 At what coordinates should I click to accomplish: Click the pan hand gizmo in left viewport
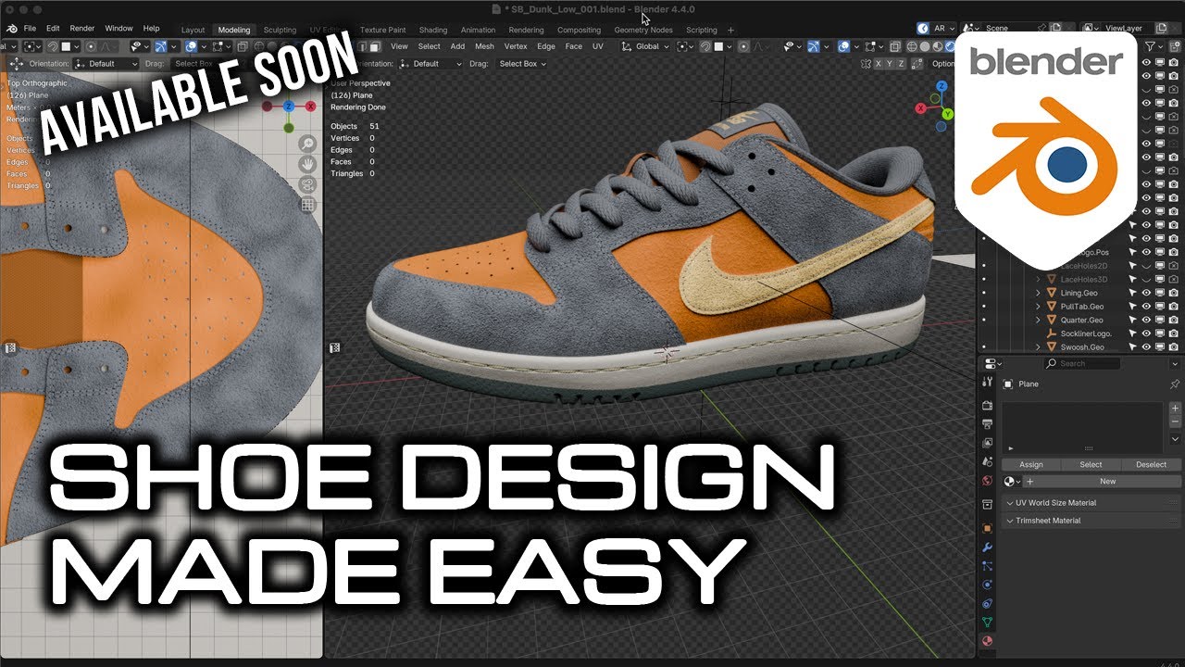point(307,164)
